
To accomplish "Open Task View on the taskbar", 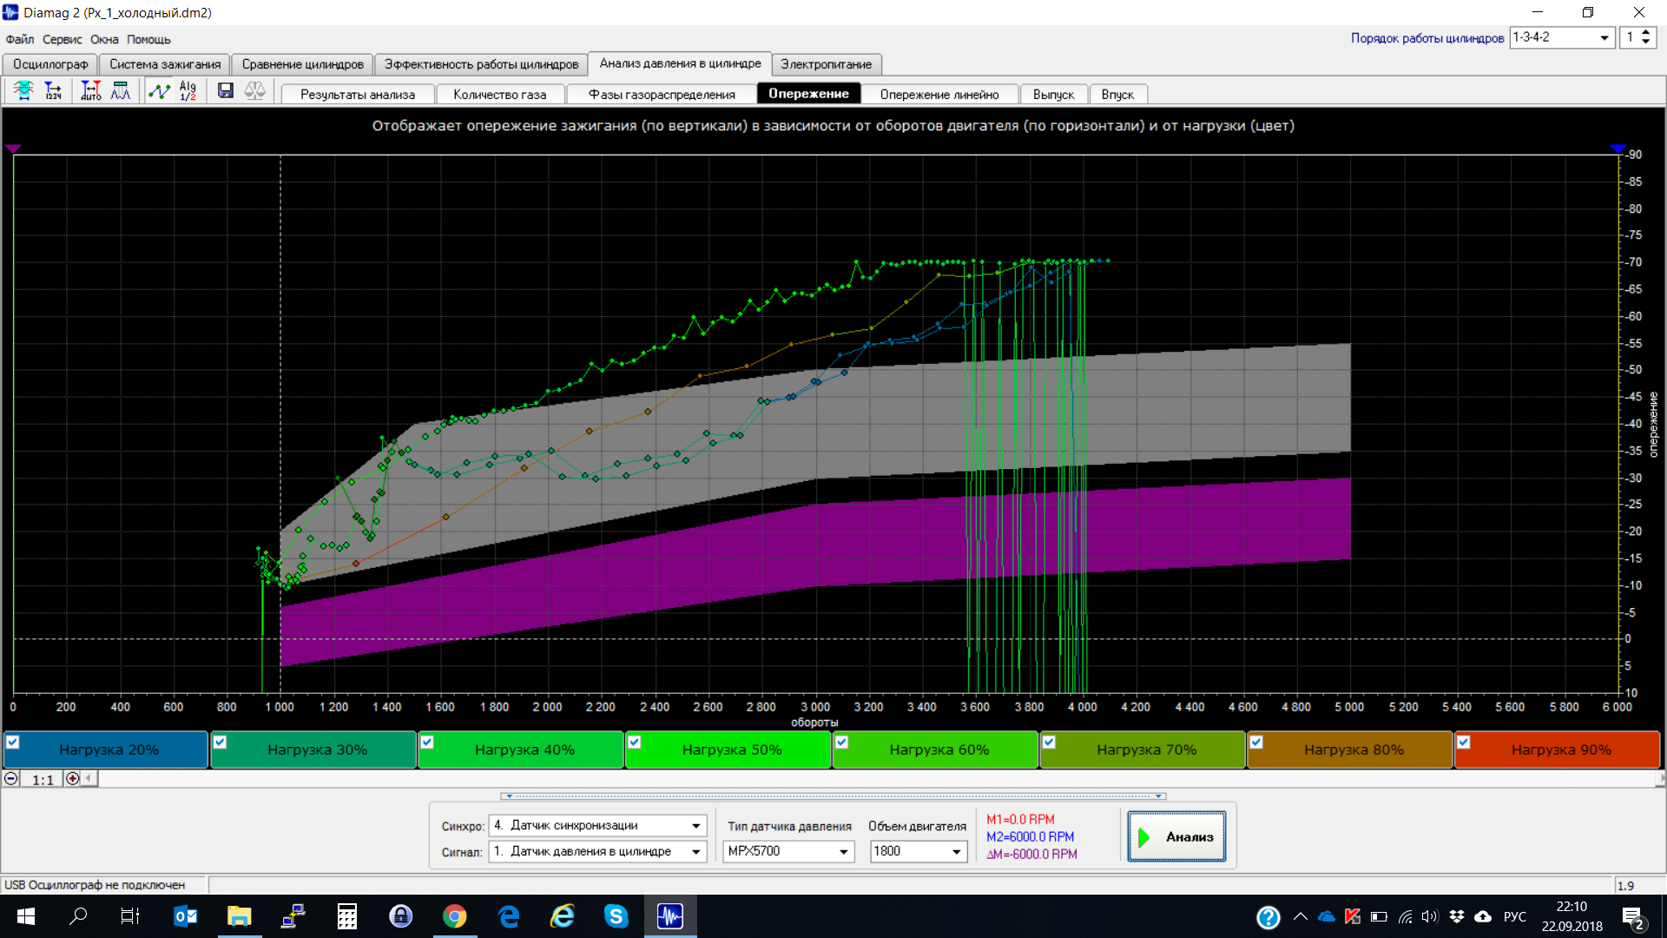I will point(129,916).
